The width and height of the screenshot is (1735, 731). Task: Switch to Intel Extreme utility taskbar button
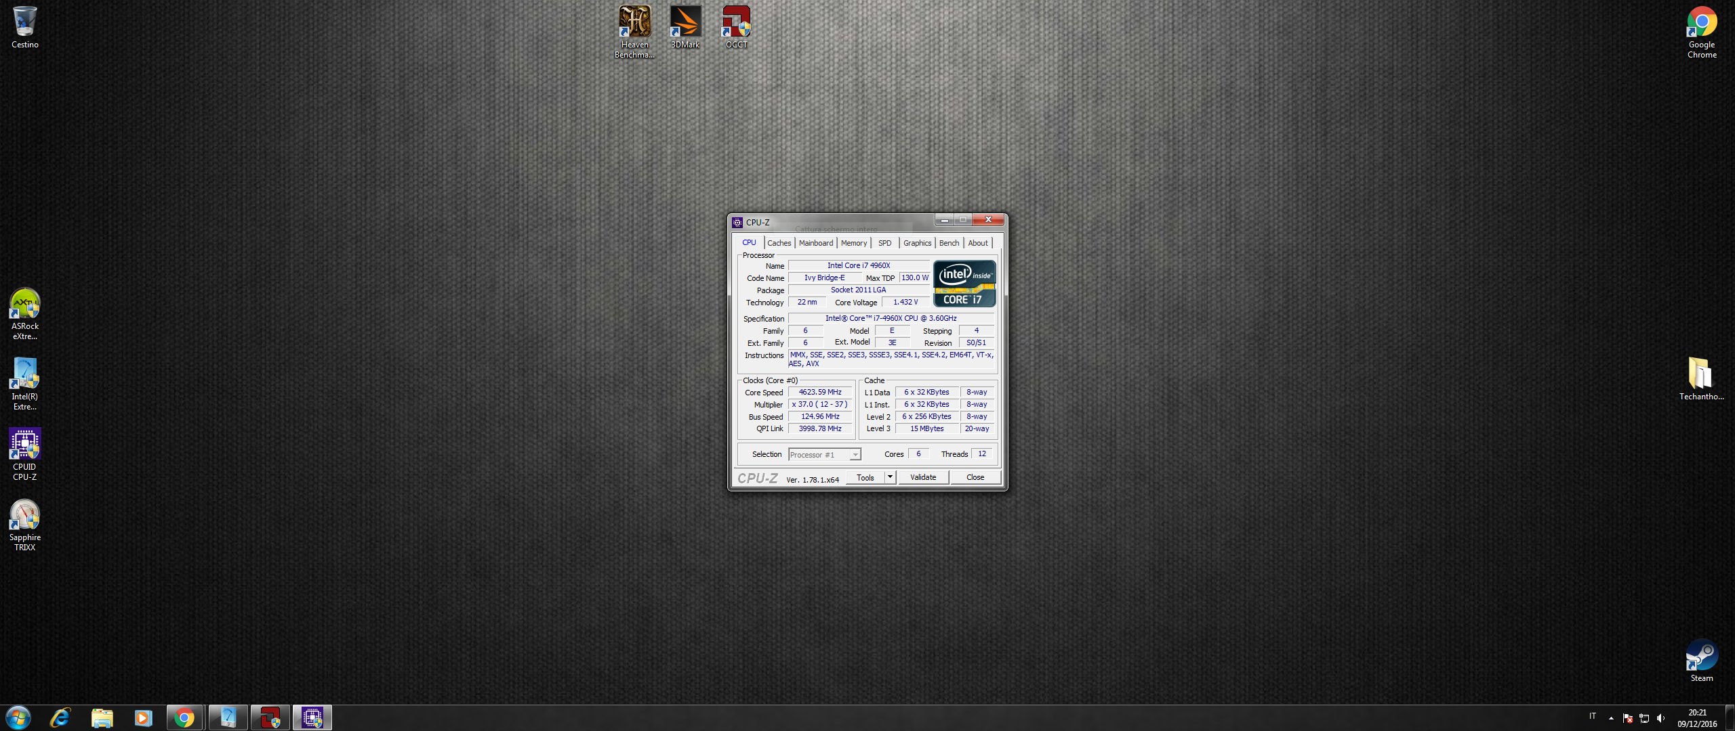(x=228, y=717)
